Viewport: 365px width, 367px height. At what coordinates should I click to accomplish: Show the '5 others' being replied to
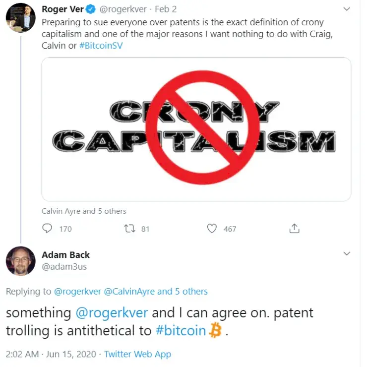pyautogui.click(x=191, y=292)
